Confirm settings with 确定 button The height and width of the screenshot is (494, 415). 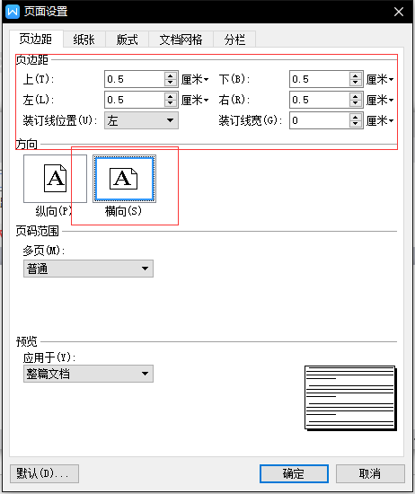pos(294,473)
